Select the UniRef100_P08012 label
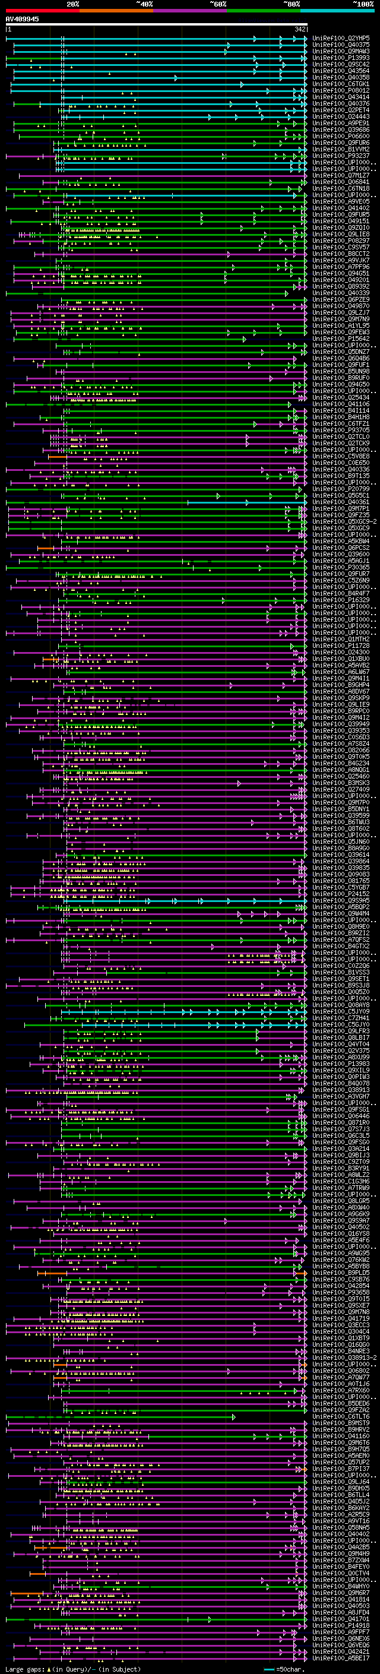The image size is (380, 1674). tap(341, 91)
